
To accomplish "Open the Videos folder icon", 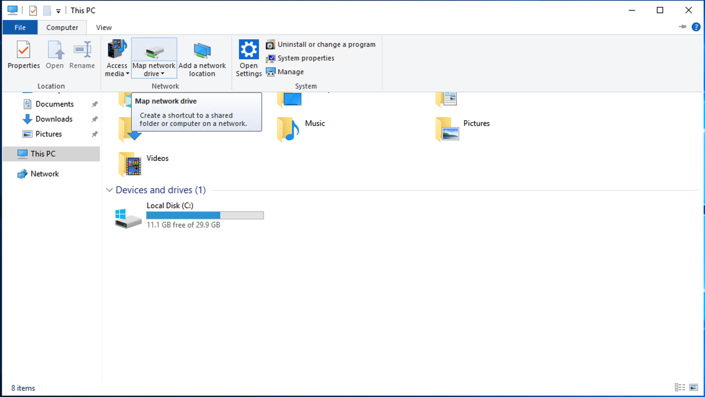I will (130, 164).
